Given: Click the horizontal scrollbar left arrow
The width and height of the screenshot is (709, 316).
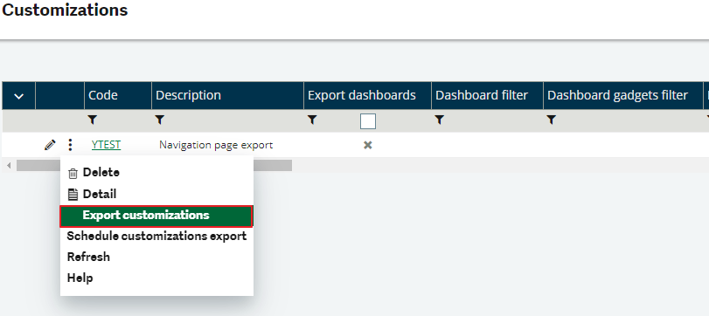Looking at the screenshot, I should pyautogui.click(x=9, y=166).
